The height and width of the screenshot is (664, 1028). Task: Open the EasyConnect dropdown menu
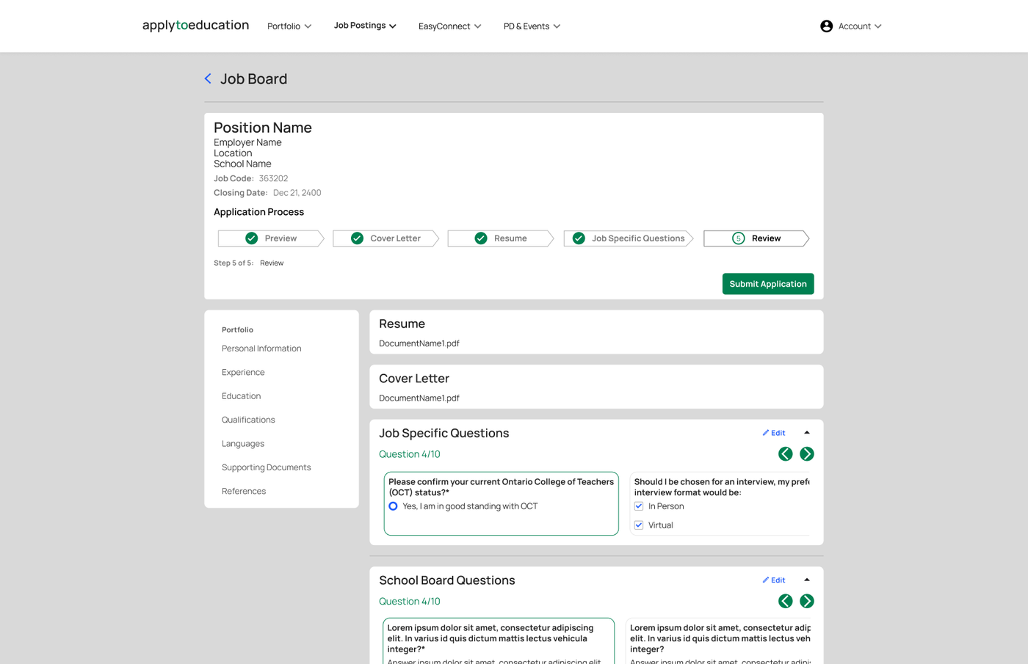(x=450, y=26)
